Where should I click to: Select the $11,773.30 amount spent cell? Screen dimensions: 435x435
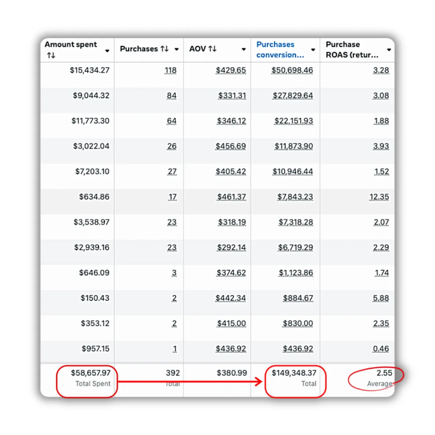click(90, 121)
